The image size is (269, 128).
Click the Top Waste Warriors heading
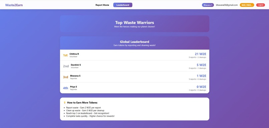[134, 22]
